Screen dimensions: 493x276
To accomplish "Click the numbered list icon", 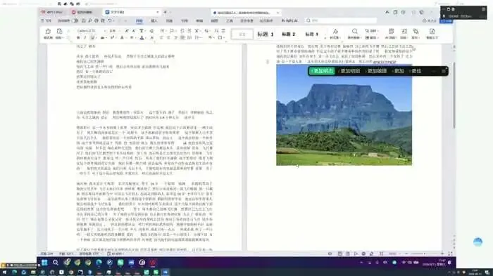I will point(172,31).
